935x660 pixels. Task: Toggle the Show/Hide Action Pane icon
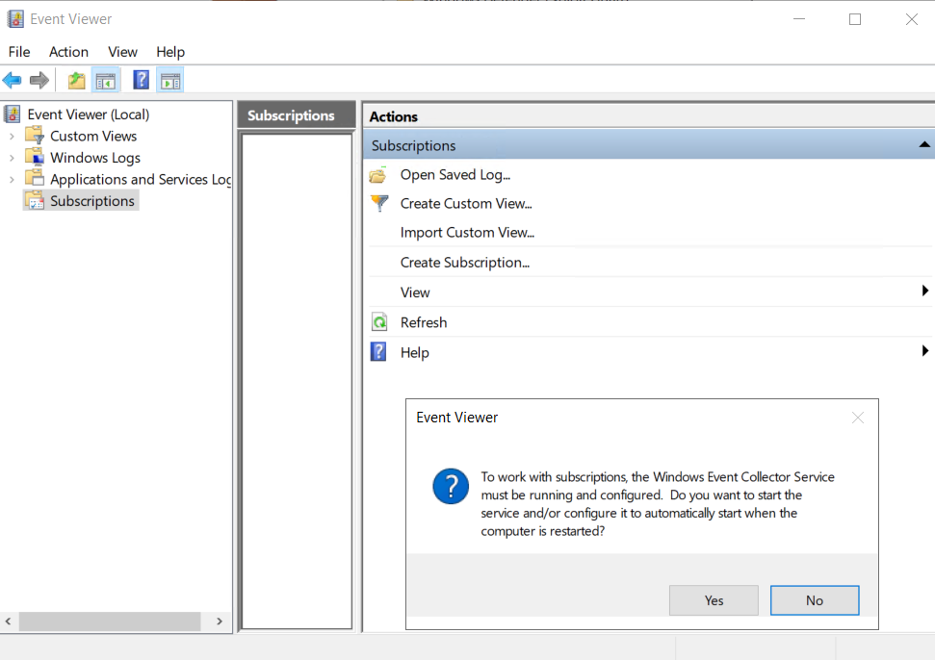coord(170,81)
